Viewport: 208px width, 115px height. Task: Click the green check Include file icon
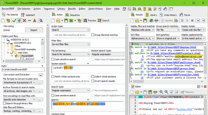[14, 20]
